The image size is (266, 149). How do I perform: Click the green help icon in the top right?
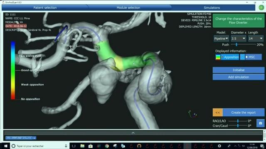point(261,7)
